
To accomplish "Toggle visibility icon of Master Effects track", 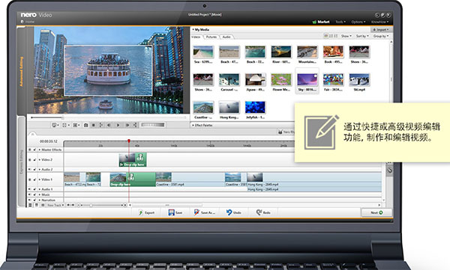I will (29, 150).
